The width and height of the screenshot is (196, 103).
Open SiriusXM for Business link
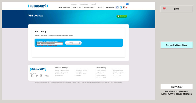tap(118, 72)
